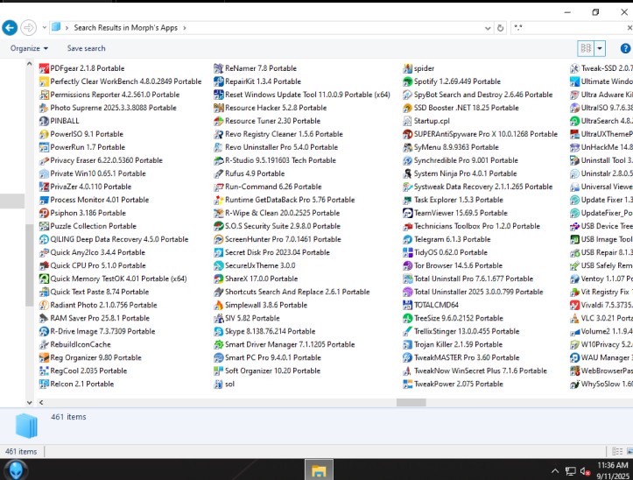Viewport: 633px width, 480px height.
Task: Expand the view options dropdown arrow
Action: [x=600, y=48]
